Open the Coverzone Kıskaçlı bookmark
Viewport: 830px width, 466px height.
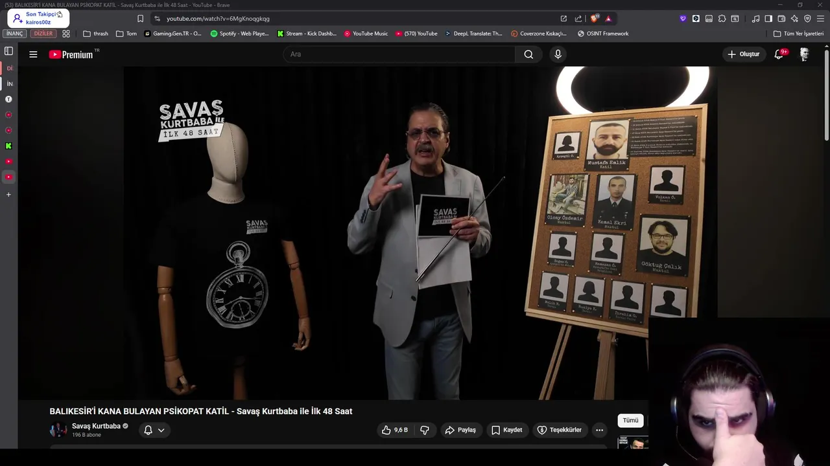tap(539, 34)
